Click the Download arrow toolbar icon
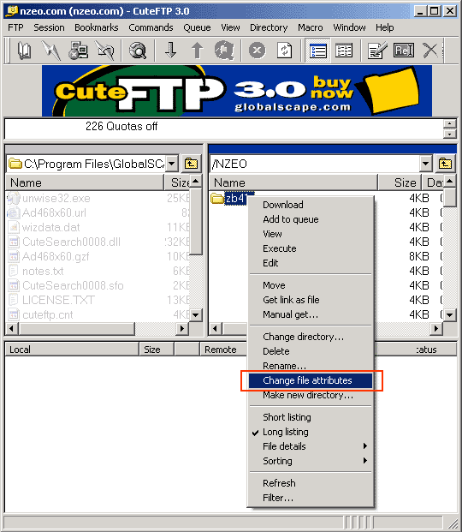This screenshot has height=532, width=462. click(x=170, y=51)
